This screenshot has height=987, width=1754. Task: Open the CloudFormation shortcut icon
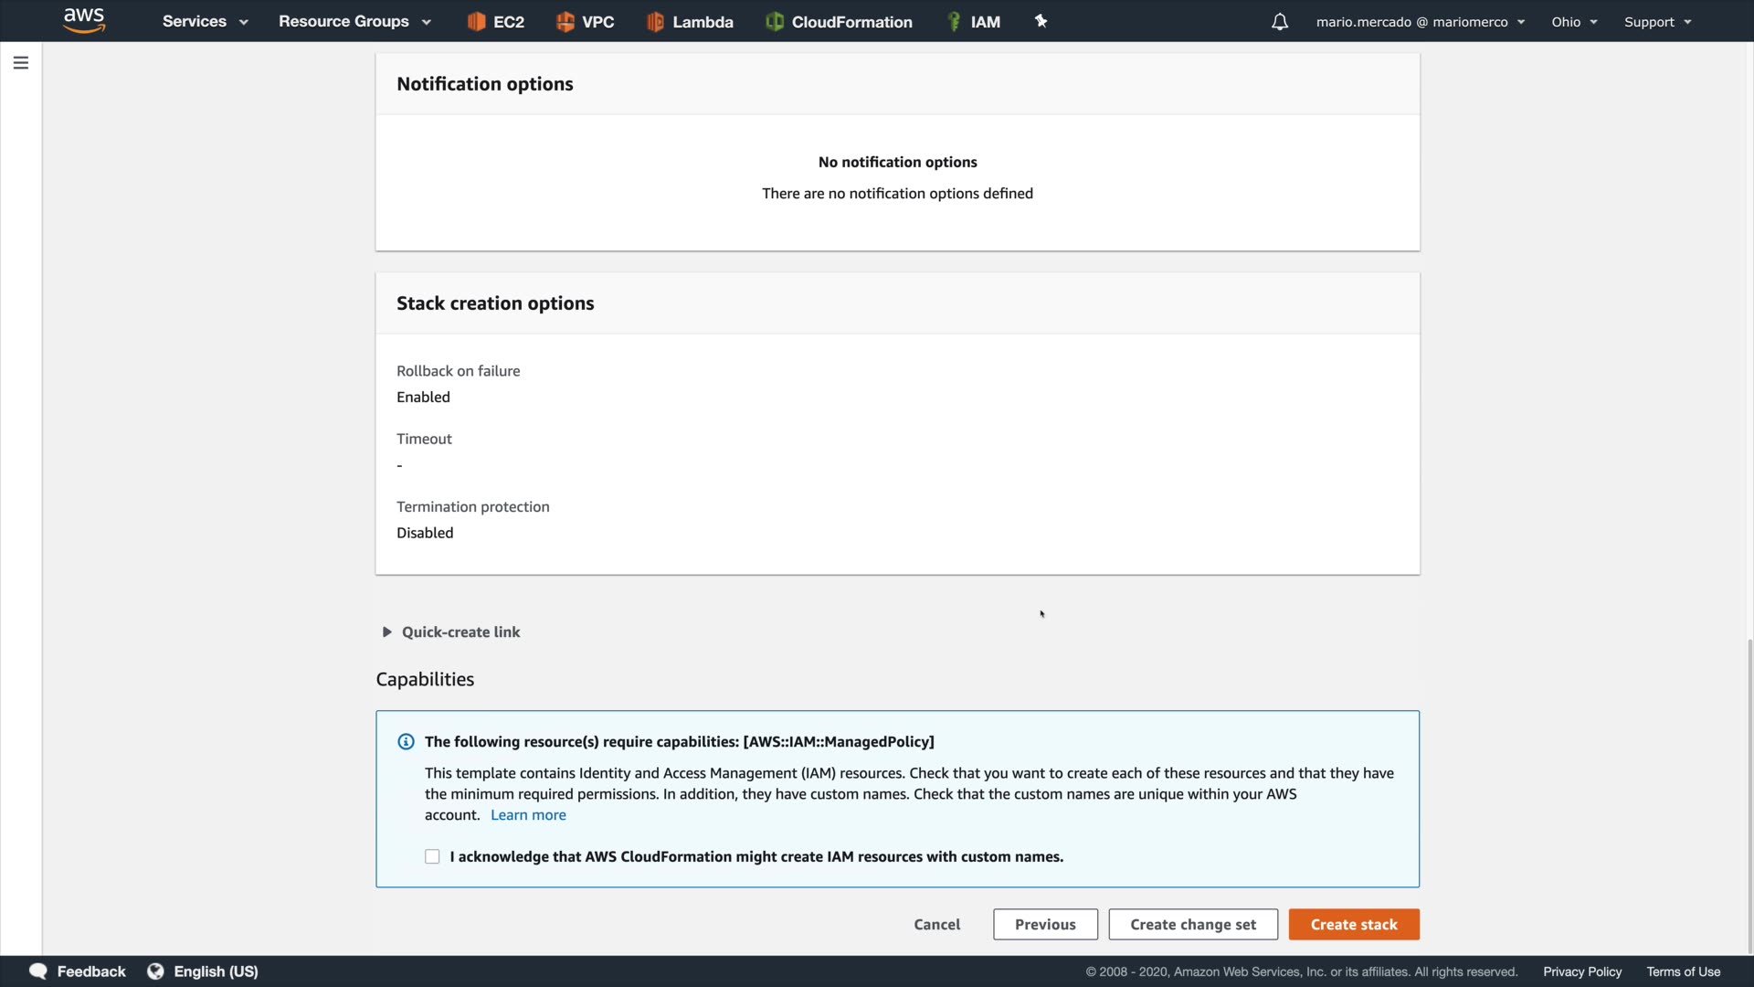point(775,21)
